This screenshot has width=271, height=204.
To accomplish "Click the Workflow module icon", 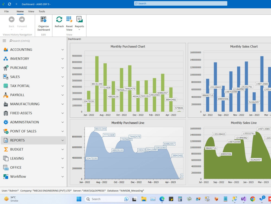I will (6, 177).
